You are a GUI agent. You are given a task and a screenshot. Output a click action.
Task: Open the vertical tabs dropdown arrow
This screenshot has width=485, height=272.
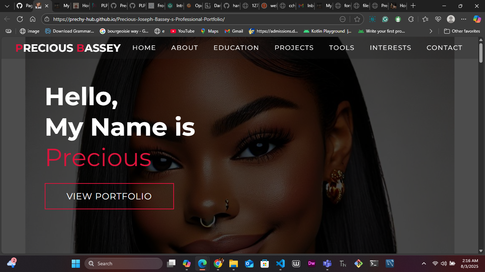[7, 6]
